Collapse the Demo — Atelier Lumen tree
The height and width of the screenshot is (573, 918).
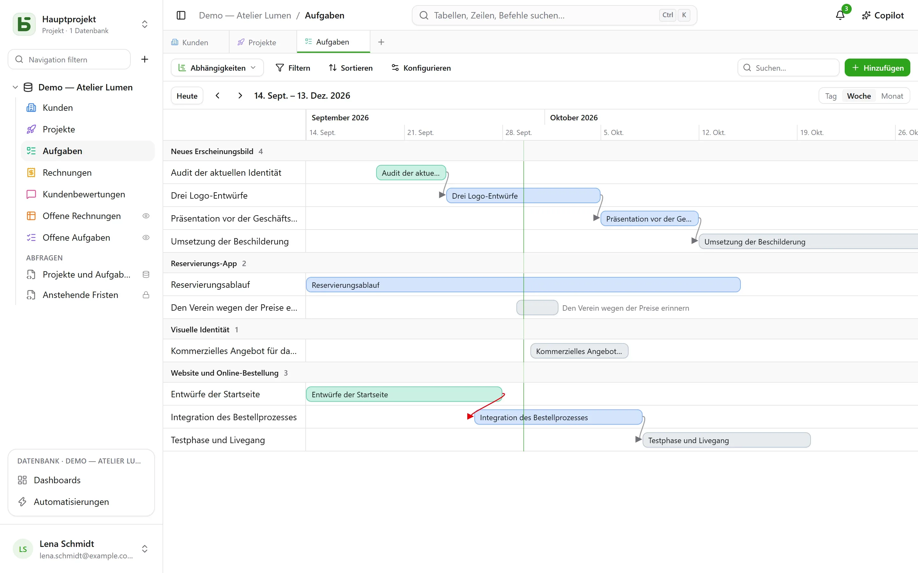[15, 87]
